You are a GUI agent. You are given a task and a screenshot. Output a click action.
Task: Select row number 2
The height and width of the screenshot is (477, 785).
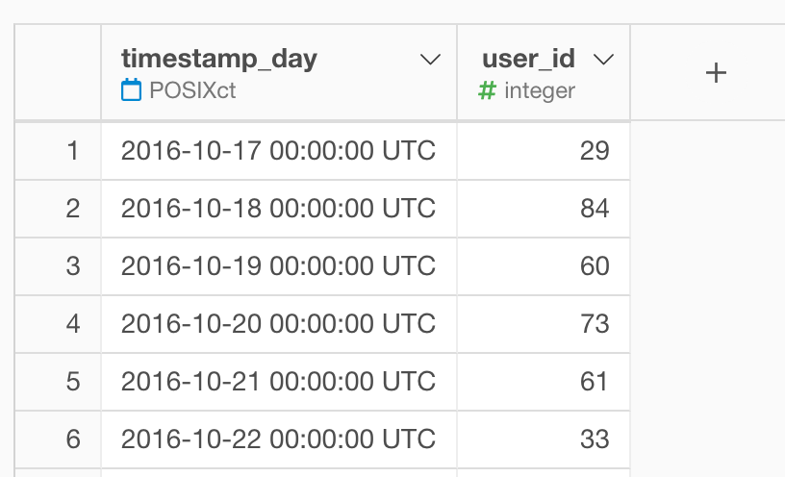72,209
